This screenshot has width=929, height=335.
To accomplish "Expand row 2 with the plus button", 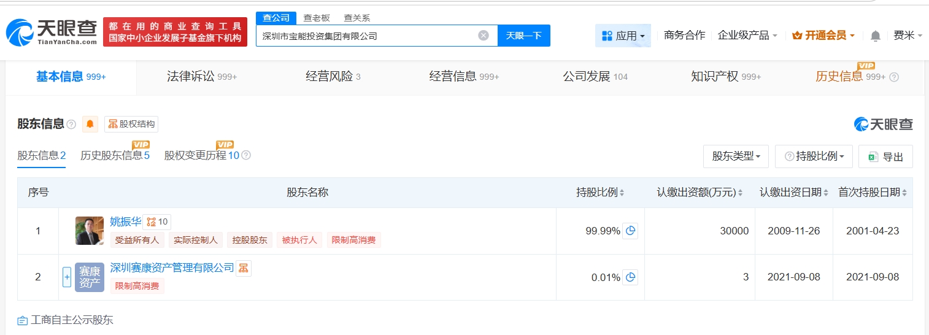I will click(x=67, y=277).
